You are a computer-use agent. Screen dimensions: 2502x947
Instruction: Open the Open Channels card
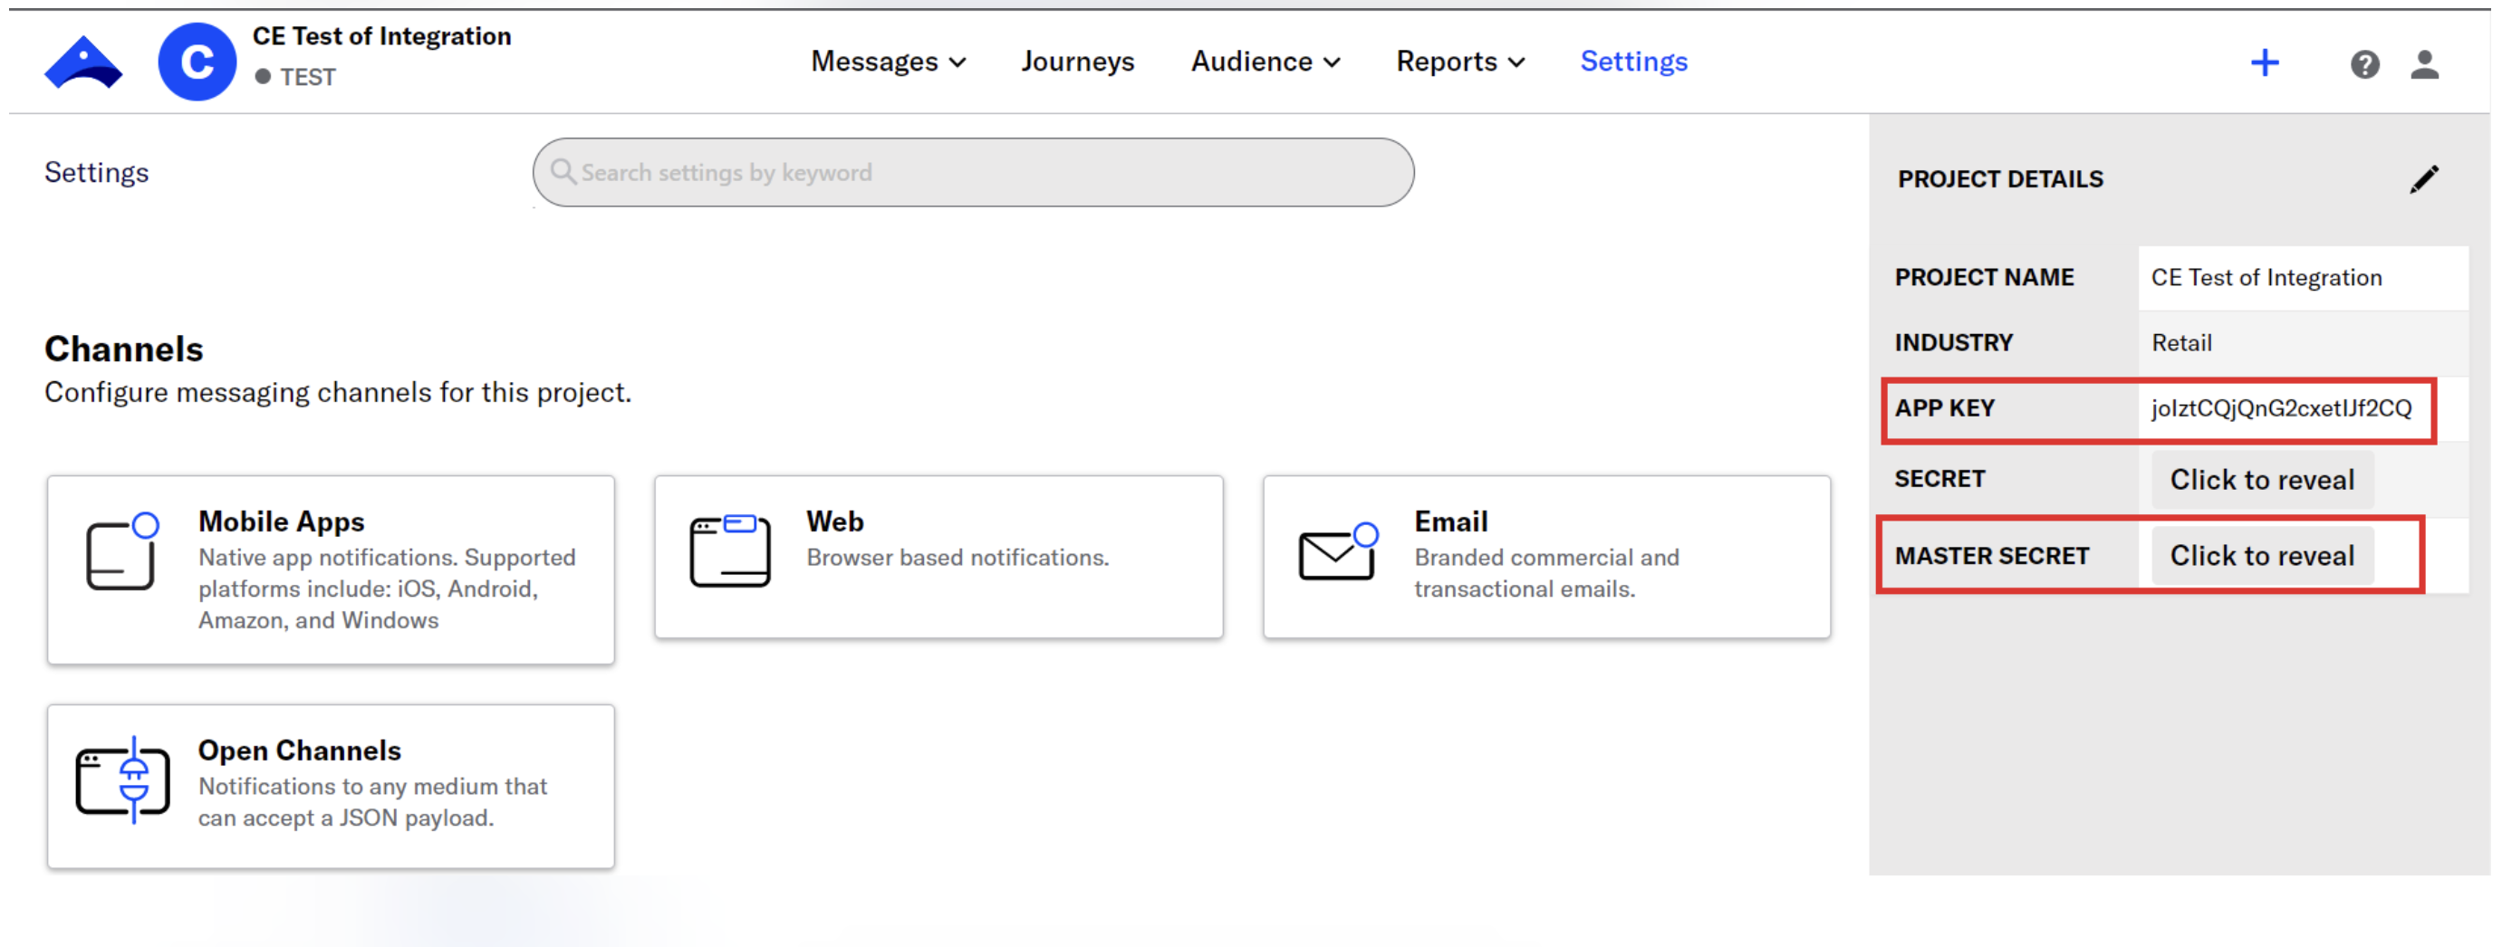pos(331,786)
